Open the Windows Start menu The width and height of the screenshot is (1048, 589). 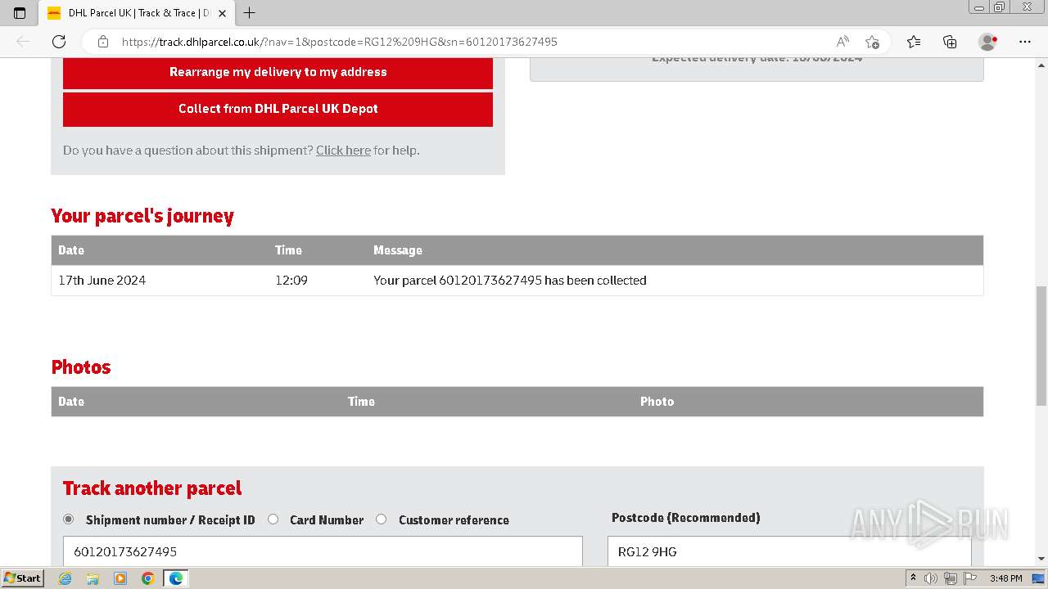(x=22, y=578)
